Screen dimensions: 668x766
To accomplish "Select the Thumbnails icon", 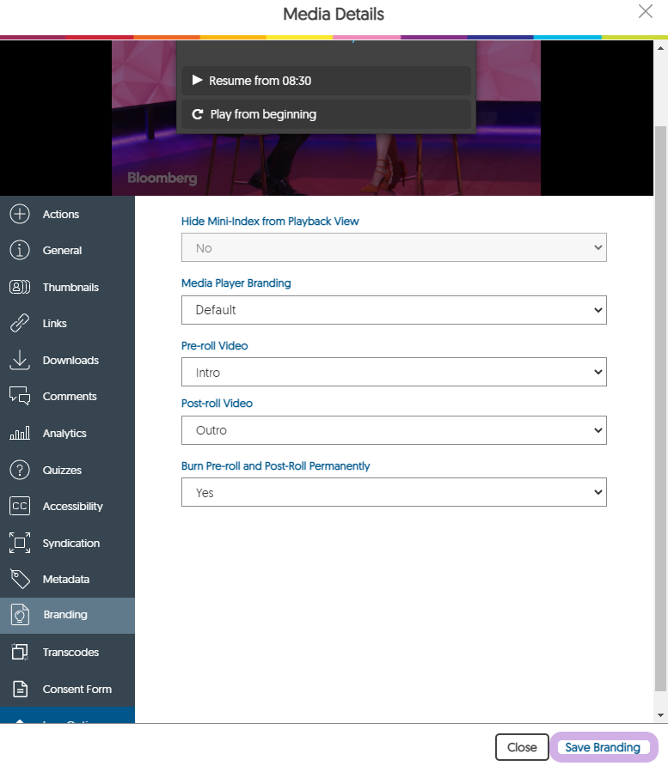I will [19, 288].
